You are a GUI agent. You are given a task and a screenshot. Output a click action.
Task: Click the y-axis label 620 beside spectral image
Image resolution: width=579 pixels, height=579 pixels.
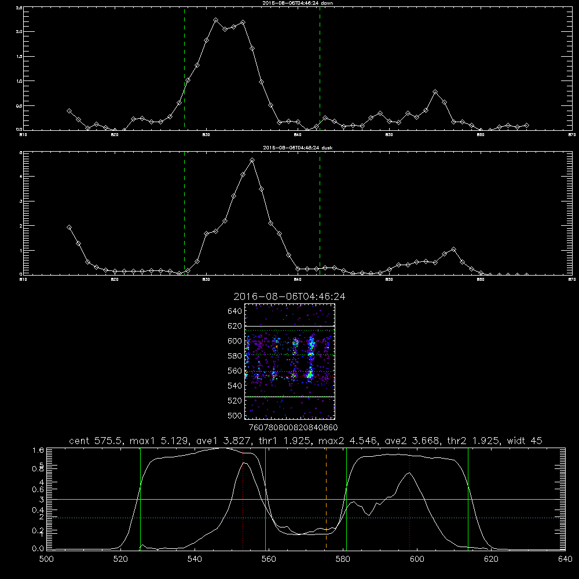pyautogui.click(x=235, y=326)
